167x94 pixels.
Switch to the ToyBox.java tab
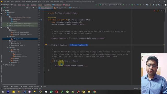(x=75, y=8)
